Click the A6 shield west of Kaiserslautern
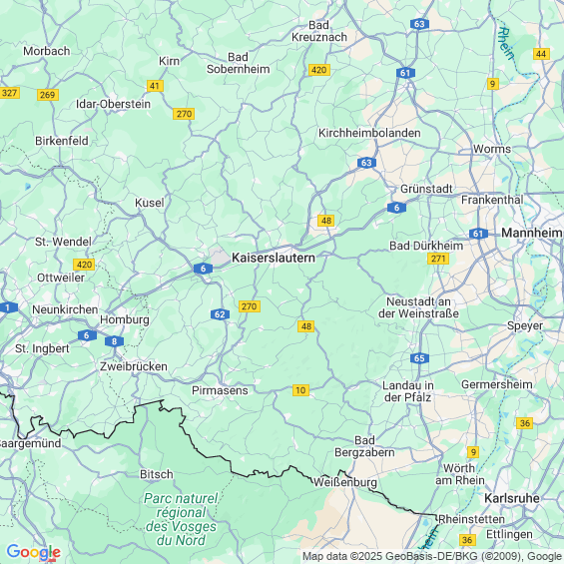564x564 pixels. (204, 269)
